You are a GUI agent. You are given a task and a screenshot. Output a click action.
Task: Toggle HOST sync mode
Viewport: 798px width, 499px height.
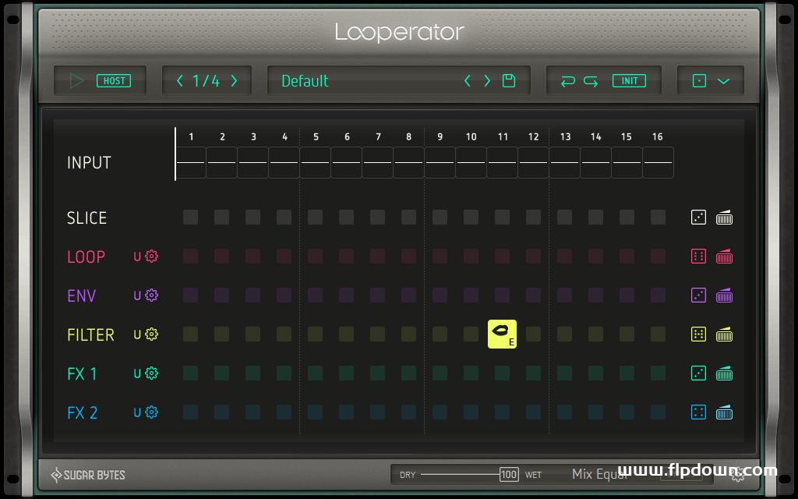click(x=113, y=80)
